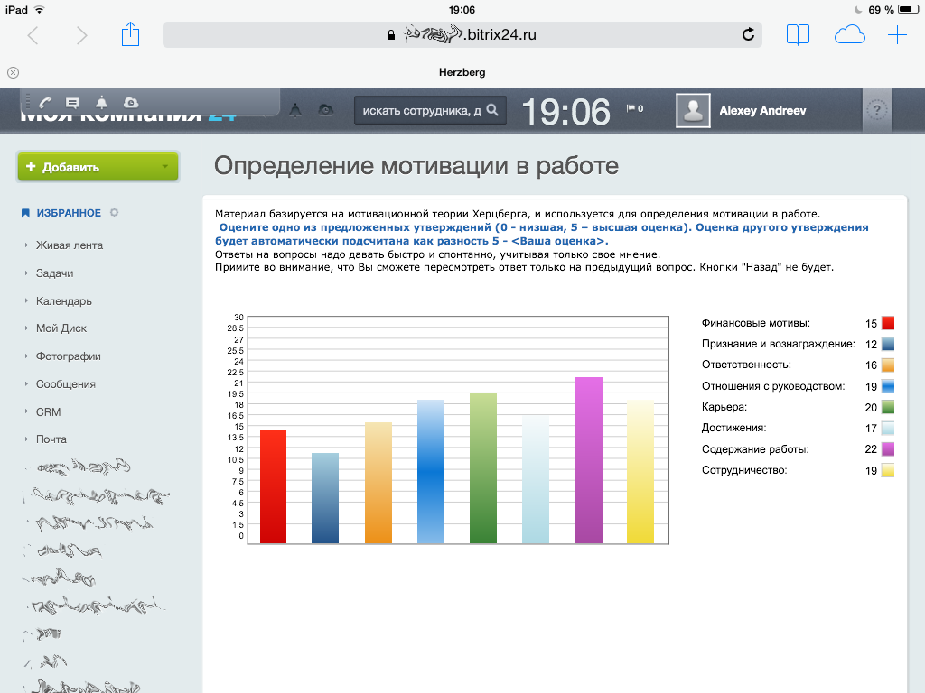
Task: Click the purple Содержание работы legend swatch
Action: [x=887, y=449]
